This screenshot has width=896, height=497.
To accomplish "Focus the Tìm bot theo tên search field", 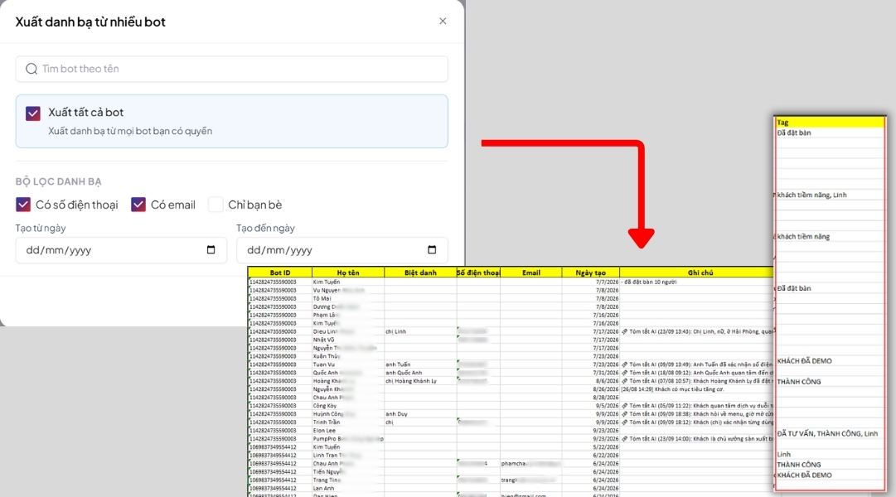I will coord(231,69).
